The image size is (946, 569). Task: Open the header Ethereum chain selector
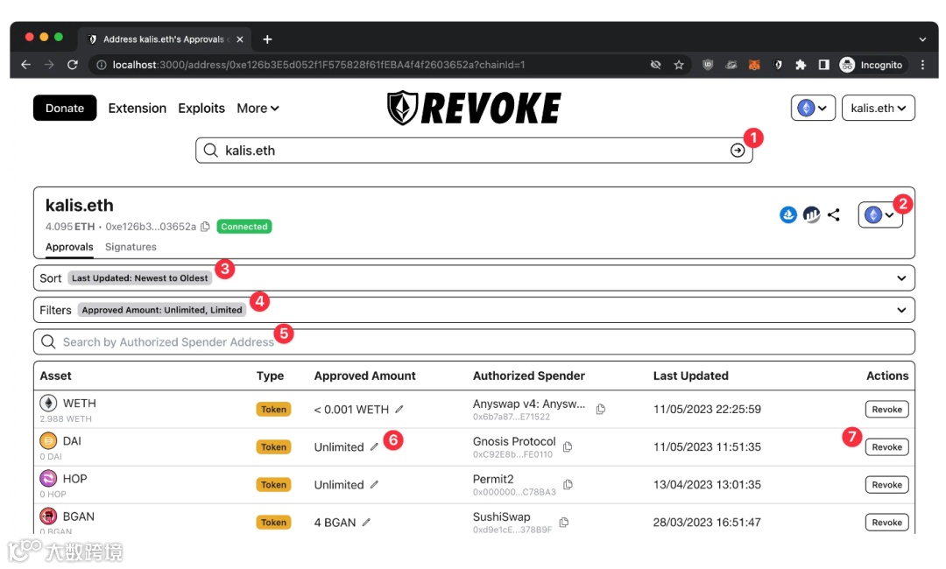(x=813, y=108)
